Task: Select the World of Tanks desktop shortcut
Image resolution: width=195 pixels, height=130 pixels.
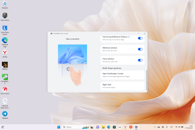Action: [5, 103]
